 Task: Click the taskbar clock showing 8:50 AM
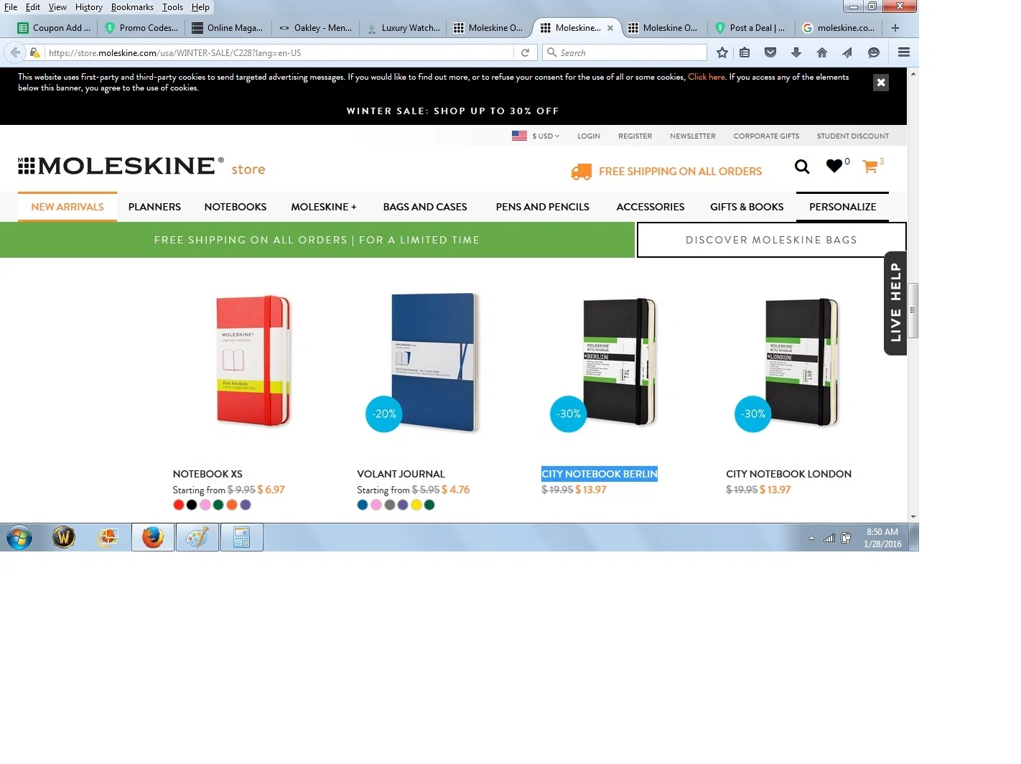coord(882,538)
